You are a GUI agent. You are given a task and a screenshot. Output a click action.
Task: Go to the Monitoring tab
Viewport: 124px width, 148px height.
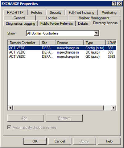coord(109,12)
